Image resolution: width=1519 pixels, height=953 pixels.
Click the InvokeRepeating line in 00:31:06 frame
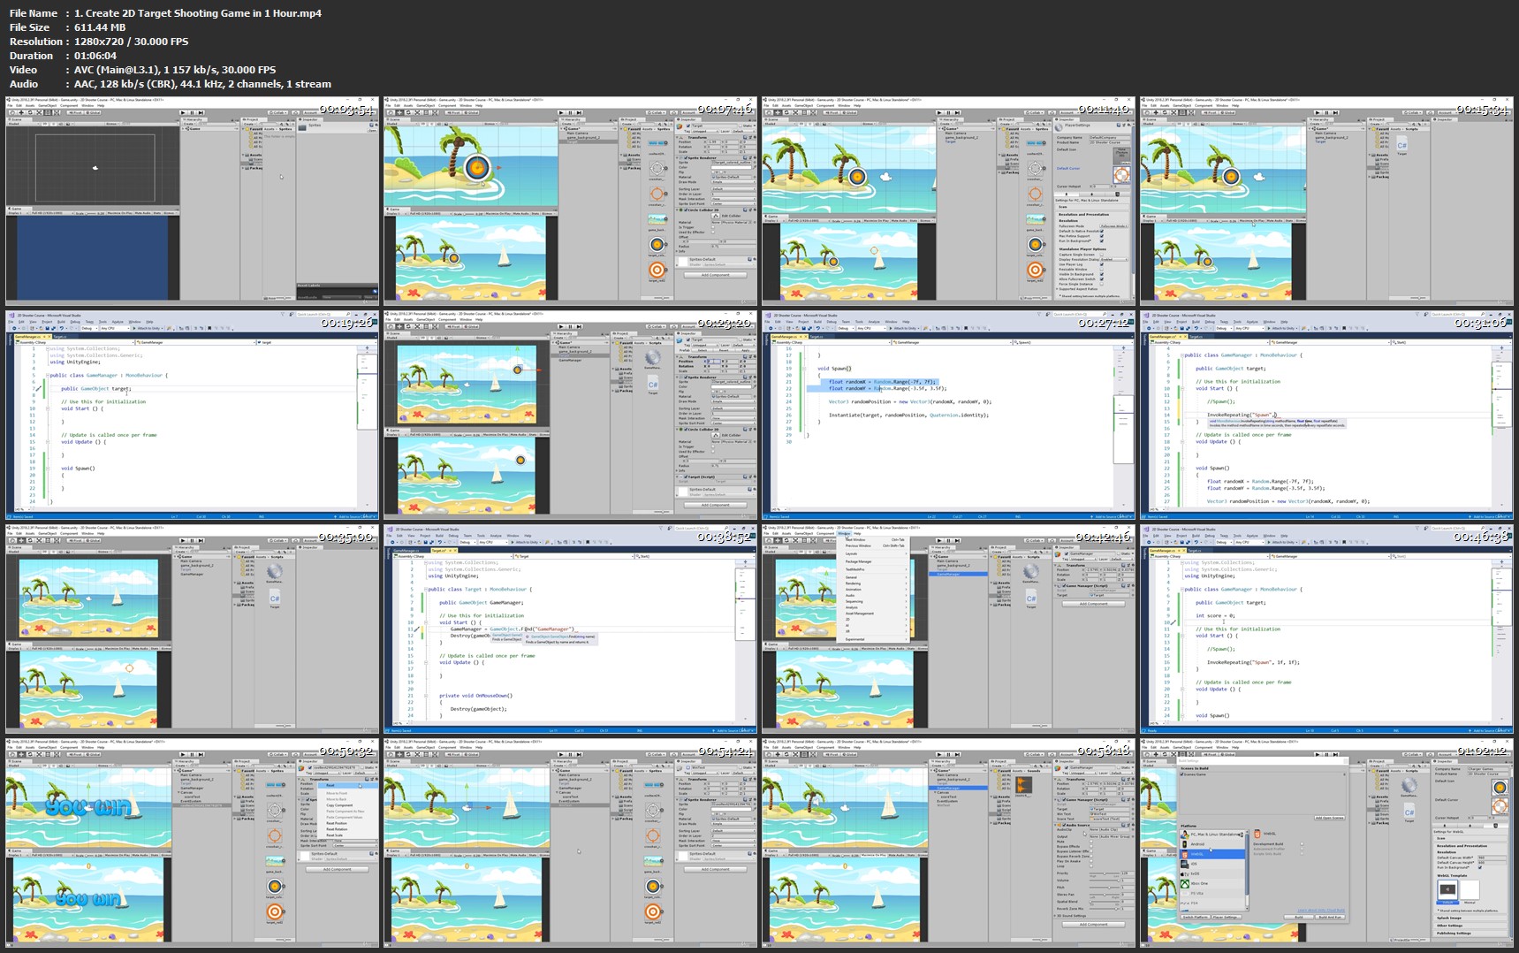(x=1242, y=416)
